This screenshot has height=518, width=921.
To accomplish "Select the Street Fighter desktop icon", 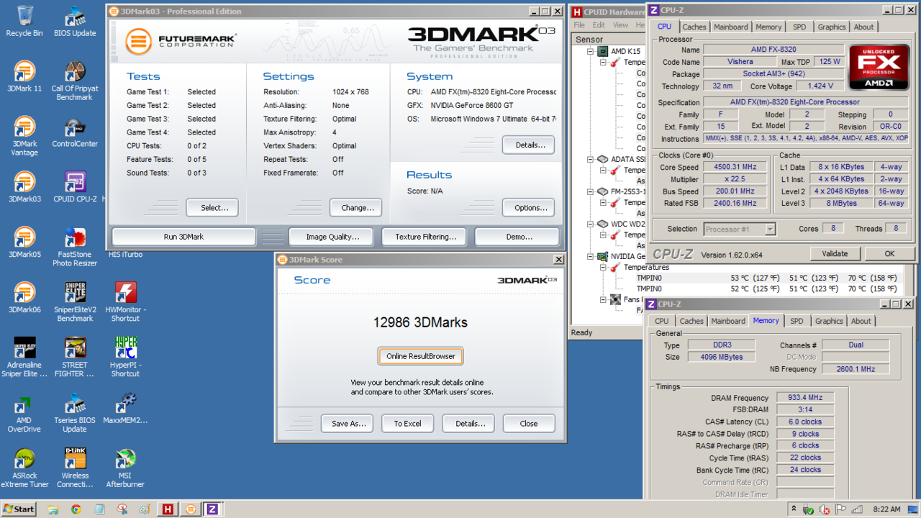I will (75, 358).
